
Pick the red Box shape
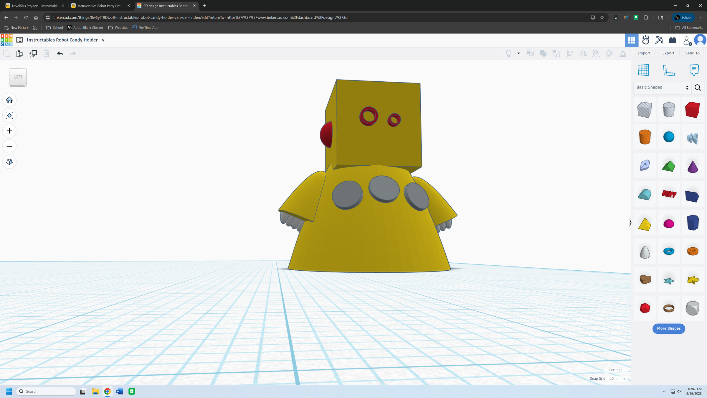click(x=693, y=110)
